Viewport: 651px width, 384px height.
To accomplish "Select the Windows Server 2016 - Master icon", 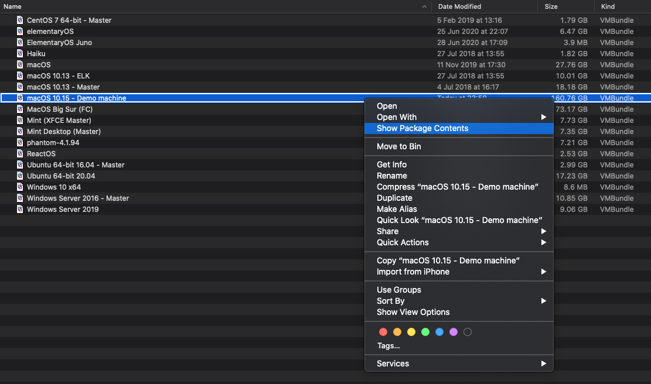I will pos(20,198).
